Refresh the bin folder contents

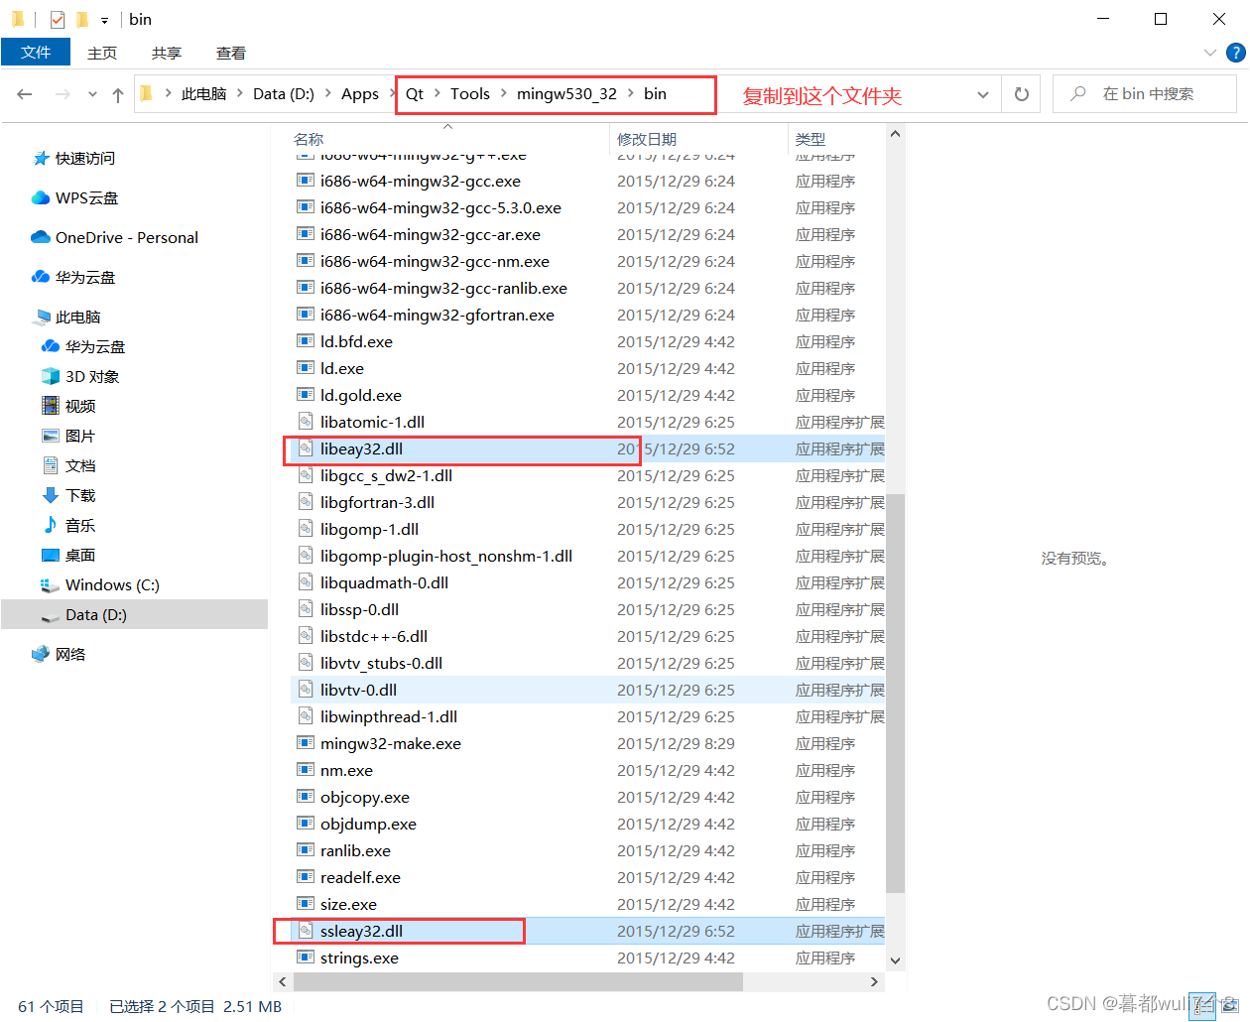(x=1021, y=93)
